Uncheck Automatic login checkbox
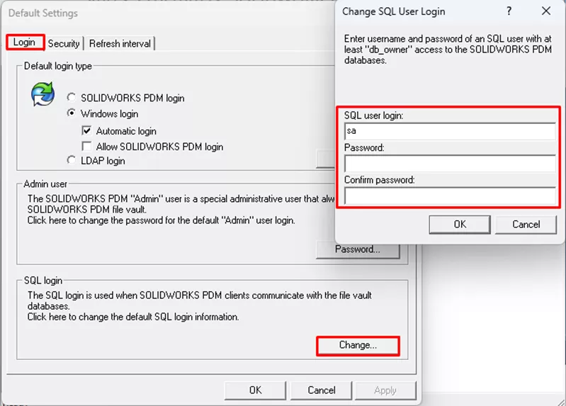The width and height of the screenshot is (566, 406). click(86, 130)
